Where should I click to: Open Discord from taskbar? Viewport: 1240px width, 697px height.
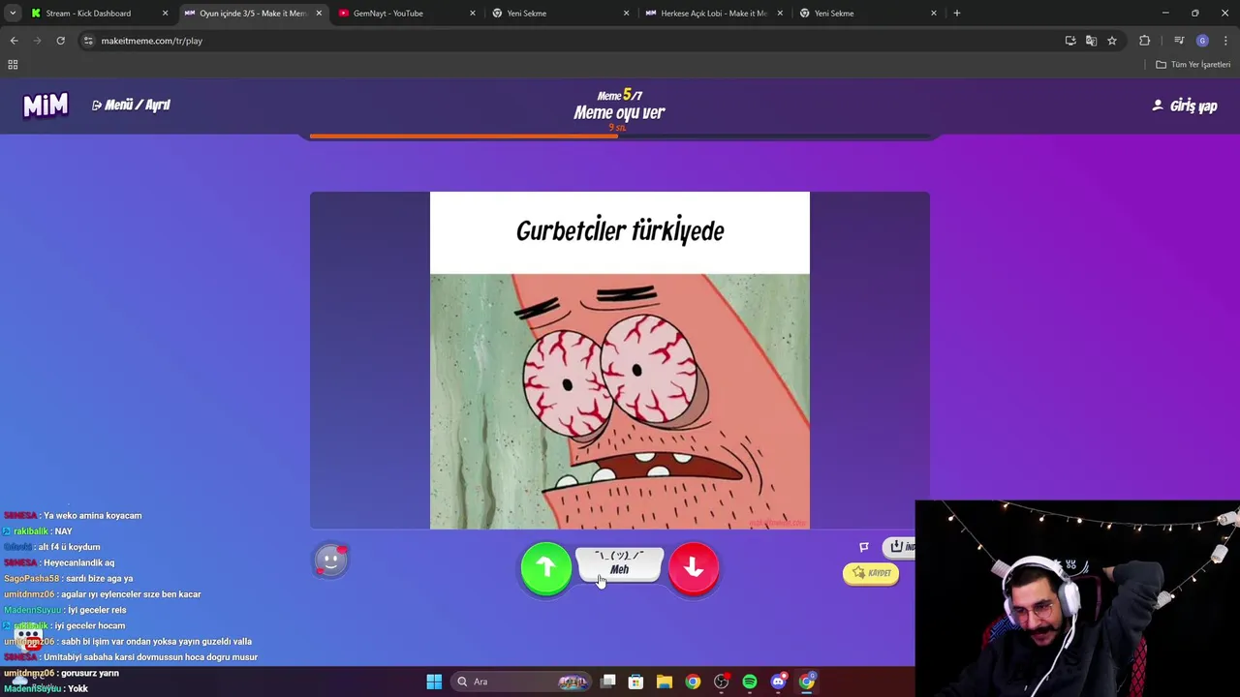(778, 682)
